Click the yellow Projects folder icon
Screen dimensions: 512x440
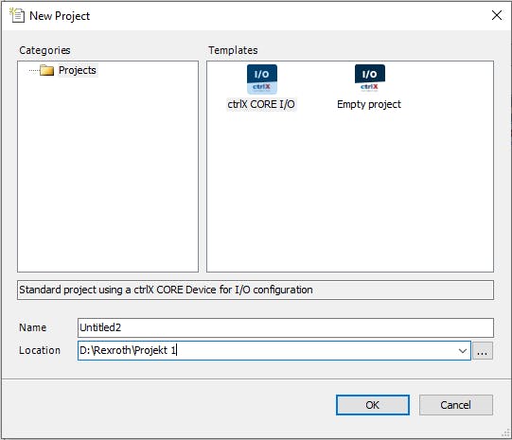point(46,70)
